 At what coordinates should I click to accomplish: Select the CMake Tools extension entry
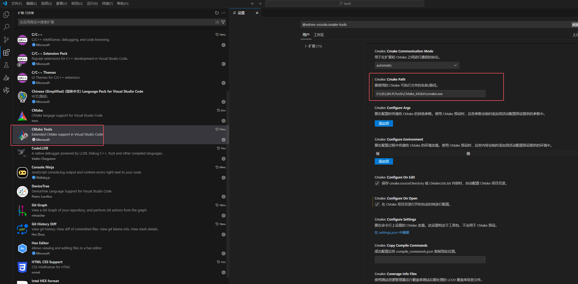(x=121, y=134)
